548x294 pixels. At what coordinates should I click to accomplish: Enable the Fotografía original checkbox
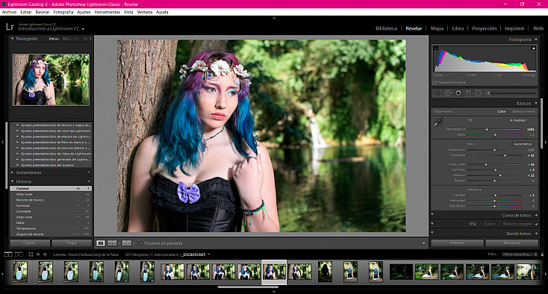(435, 83)
